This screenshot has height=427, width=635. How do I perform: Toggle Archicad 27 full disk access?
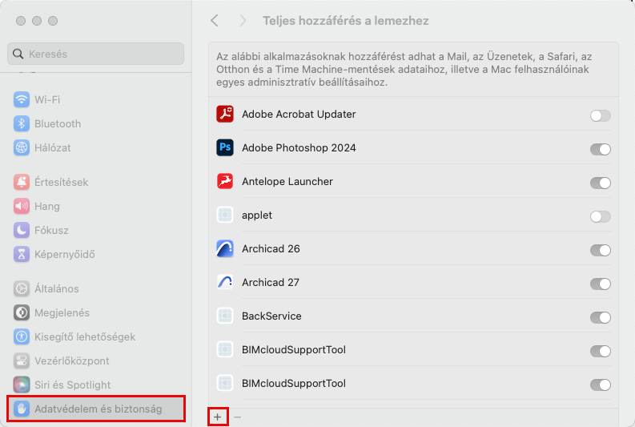pos(601,284)
